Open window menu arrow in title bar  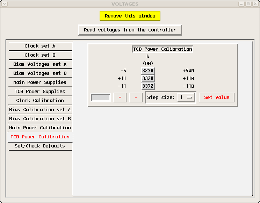point(5,4)
